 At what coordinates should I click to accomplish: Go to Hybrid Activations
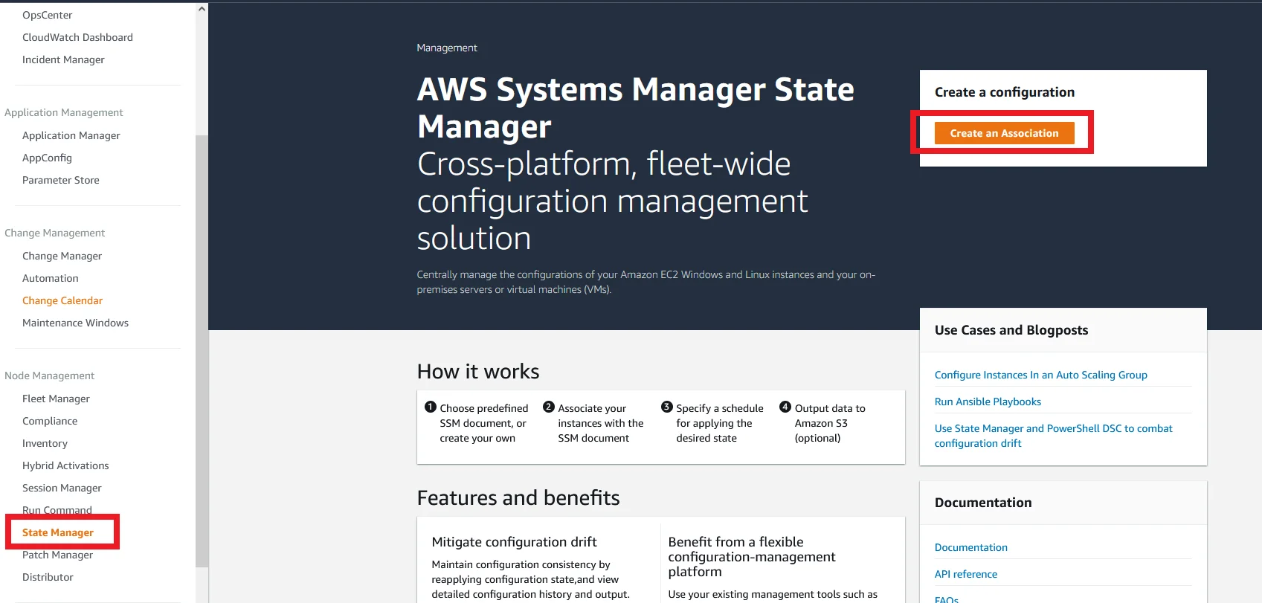click(65, 465)
